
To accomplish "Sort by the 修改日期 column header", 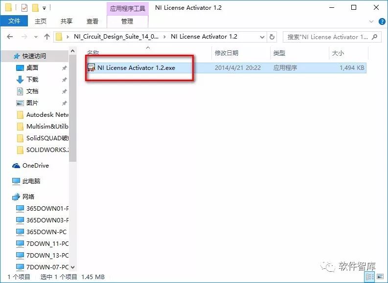I will [227, 53].
